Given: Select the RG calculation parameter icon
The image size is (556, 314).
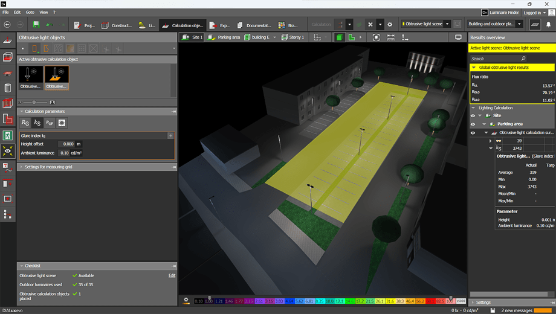Looking at the screenshot, I should [25, 123].
